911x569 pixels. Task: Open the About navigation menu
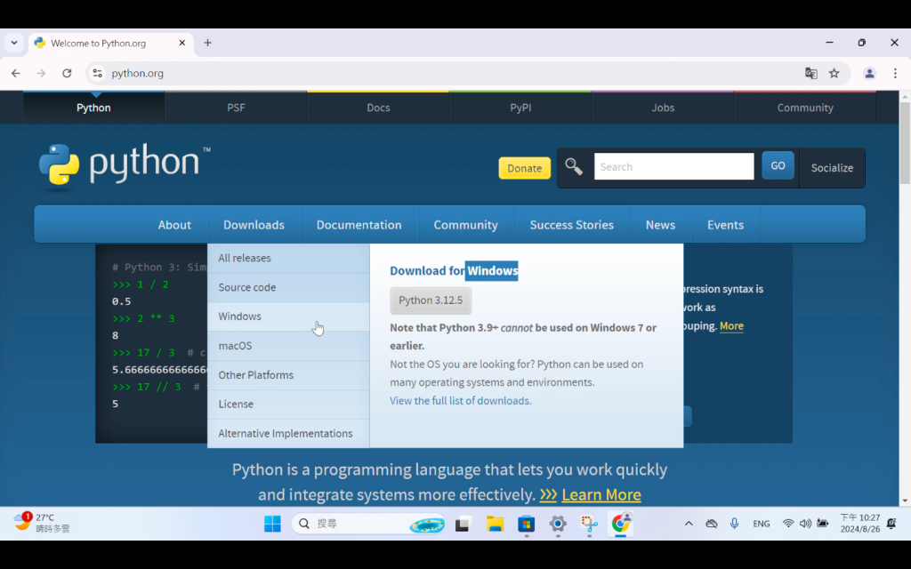[x=174, y=225]
